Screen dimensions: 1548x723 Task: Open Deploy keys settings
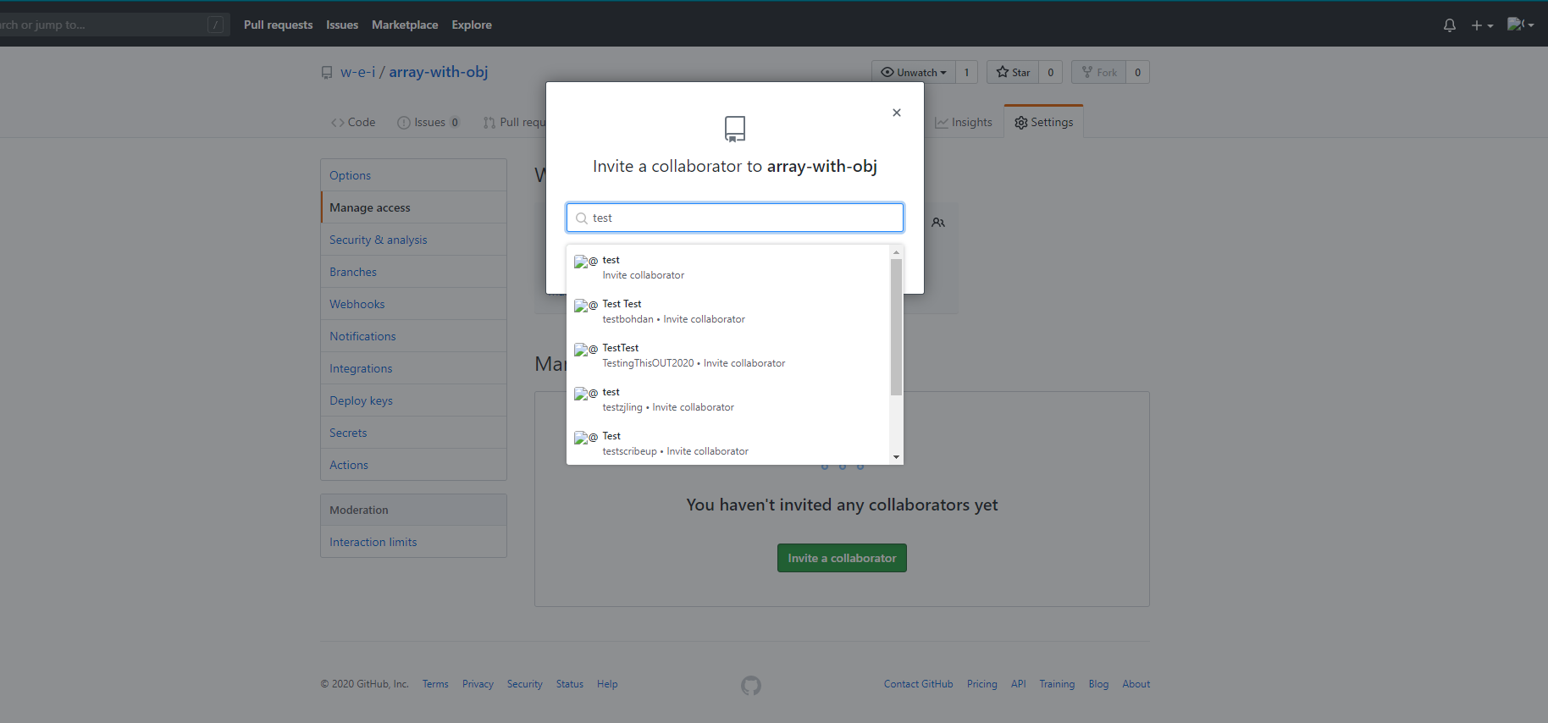[x=413, y=400]
